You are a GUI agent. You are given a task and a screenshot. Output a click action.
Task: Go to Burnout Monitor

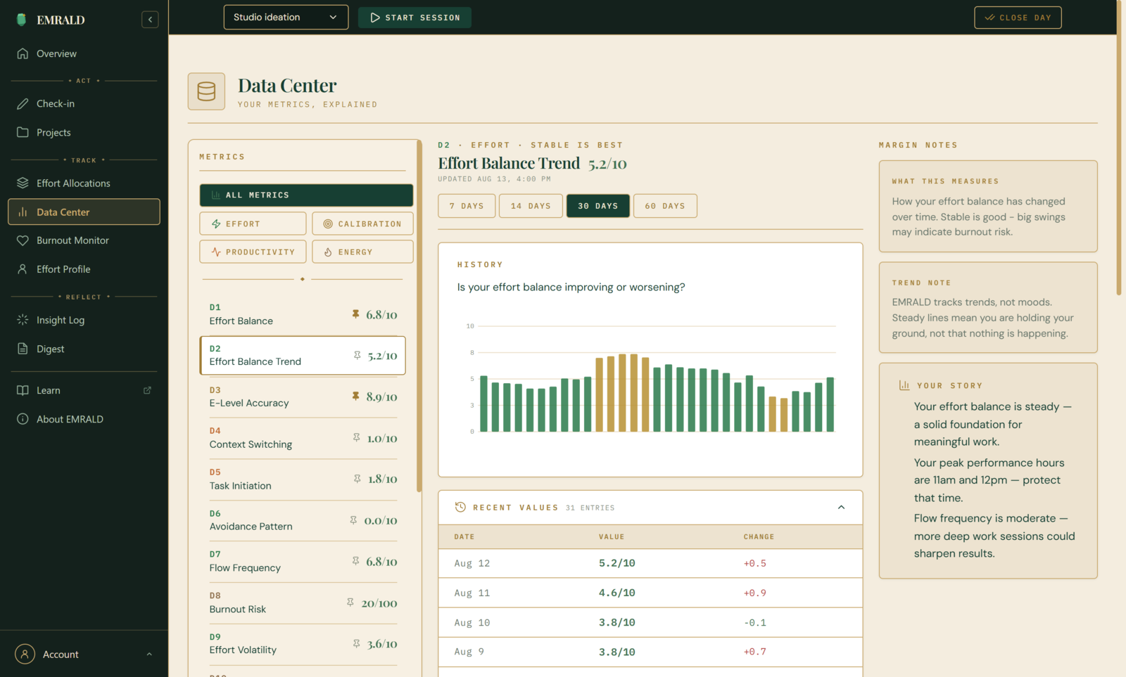coord(84,240)
